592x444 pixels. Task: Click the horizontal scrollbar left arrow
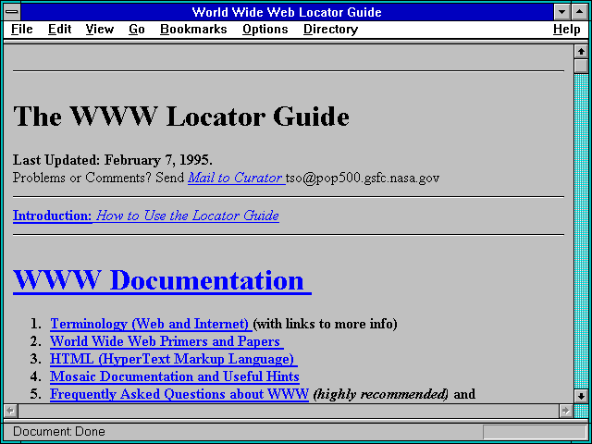point(10,411)
